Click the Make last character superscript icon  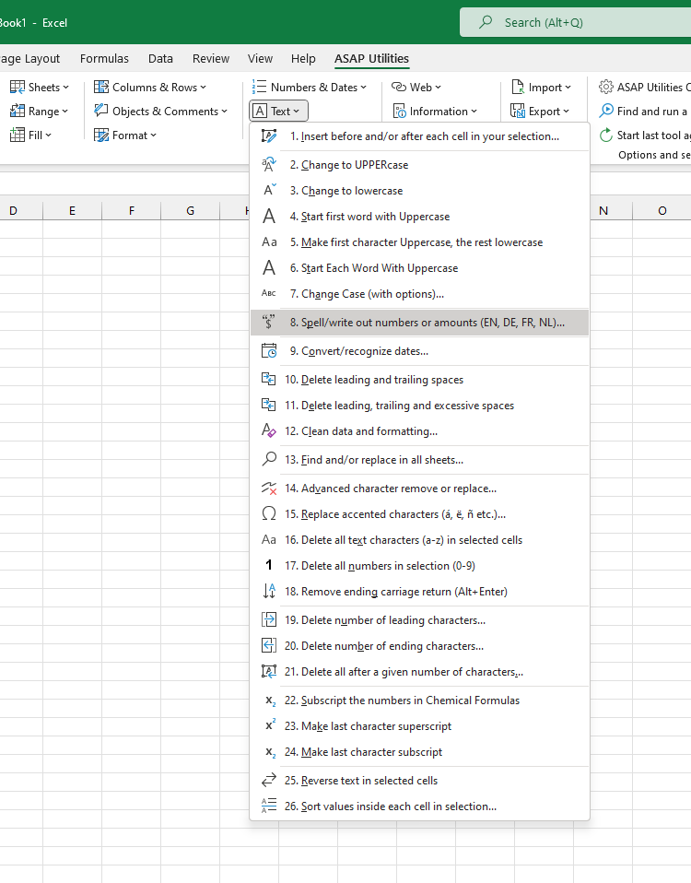[x=270, y=726]
